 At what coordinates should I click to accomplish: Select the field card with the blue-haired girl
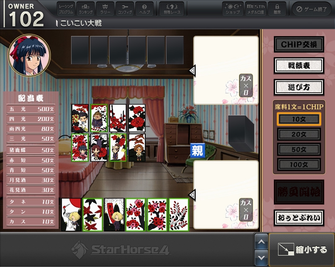tap(80, 148)
